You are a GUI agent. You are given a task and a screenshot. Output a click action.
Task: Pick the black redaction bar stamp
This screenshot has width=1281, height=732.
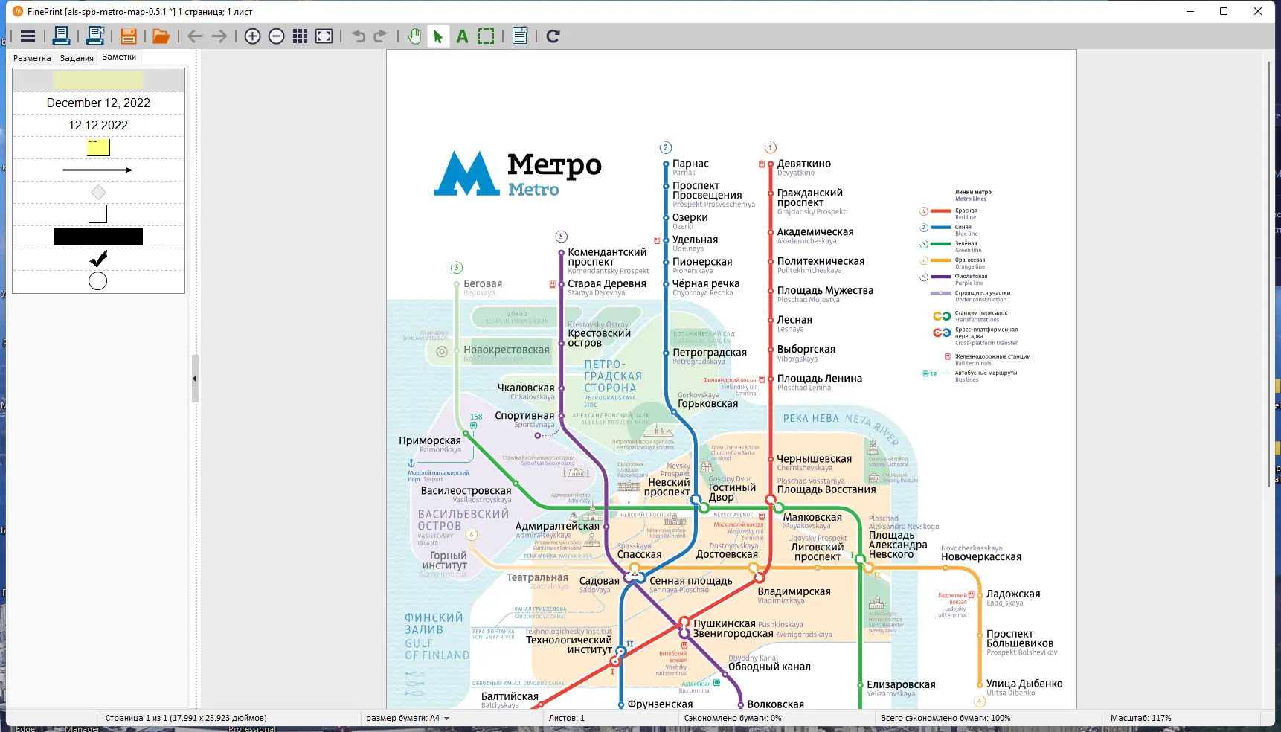coord(98,237)
